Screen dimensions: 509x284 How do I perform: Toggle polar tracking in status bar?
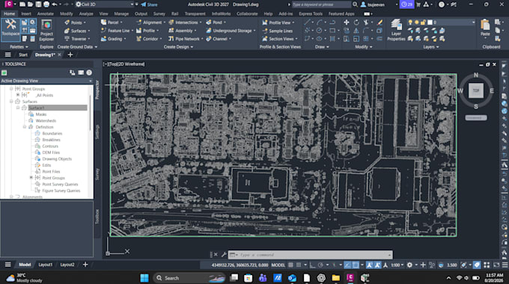[x=320, y=265]
